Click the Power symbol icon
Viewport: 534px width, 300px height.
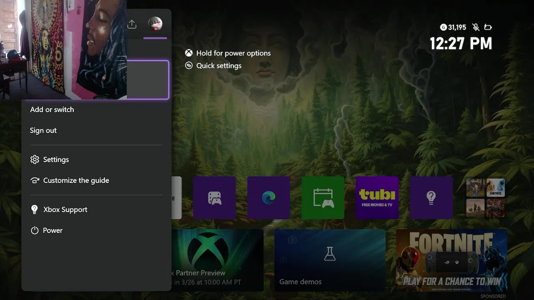point(35,230)
